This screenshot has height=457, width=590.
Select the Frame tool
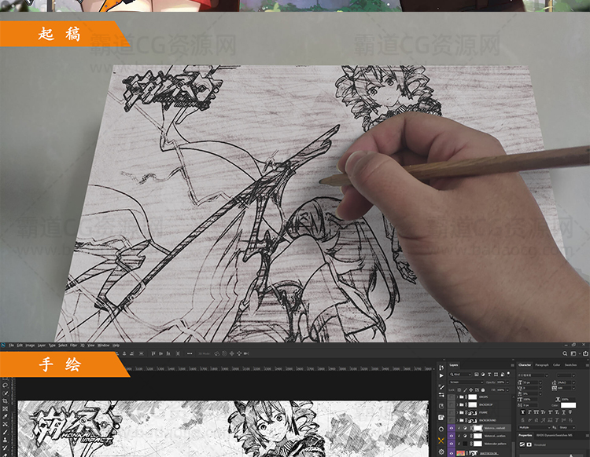point(6,409)
